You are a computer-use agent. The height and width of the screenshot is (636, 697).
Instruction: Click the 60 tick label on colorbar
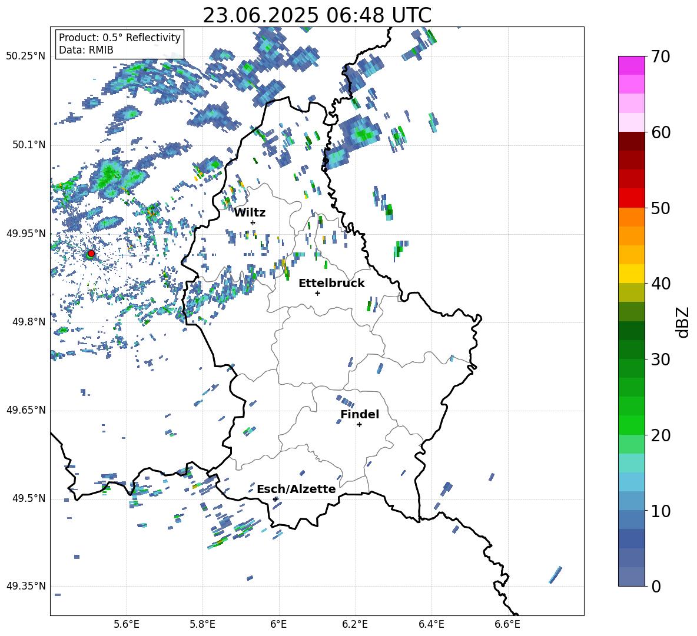[x=661, y=132]
